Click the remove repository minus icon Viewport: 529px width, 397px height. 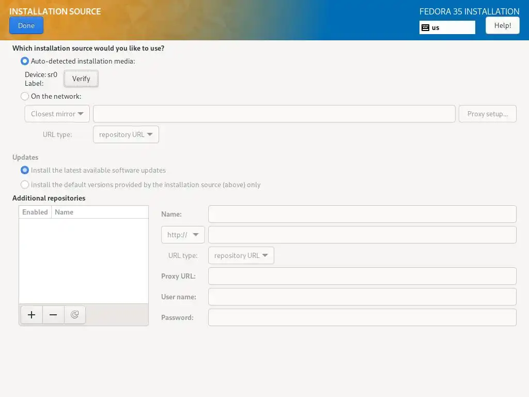click(53, 315)
